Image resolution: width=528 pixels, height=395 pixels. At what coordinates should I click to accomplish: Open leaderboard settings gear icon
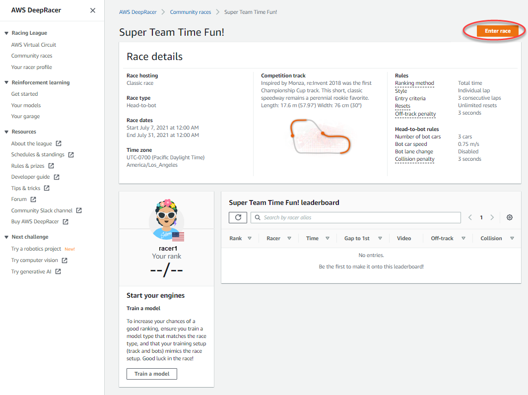(510, 217)
